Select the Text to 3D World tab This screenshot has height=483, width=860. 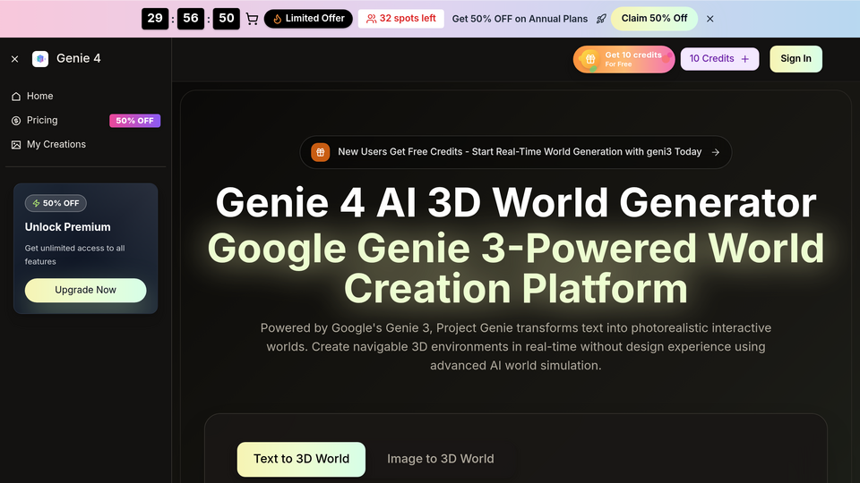click(x=301, y=459)
